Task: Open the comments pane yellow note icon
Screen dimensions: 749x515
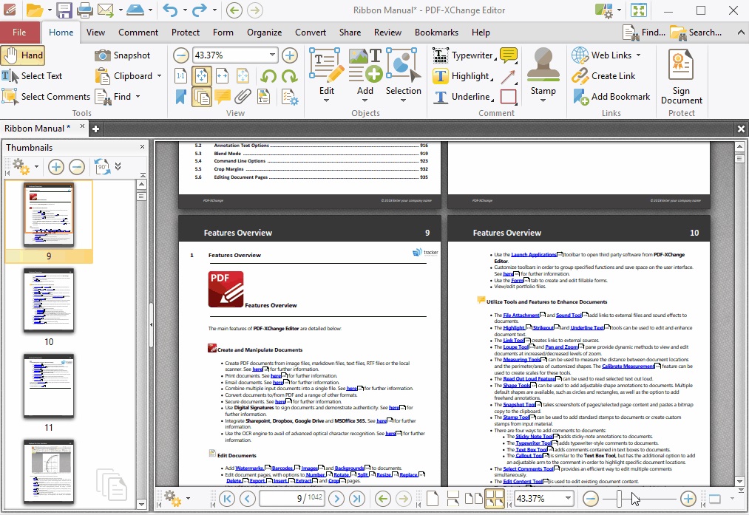Action: pos(222,97)
